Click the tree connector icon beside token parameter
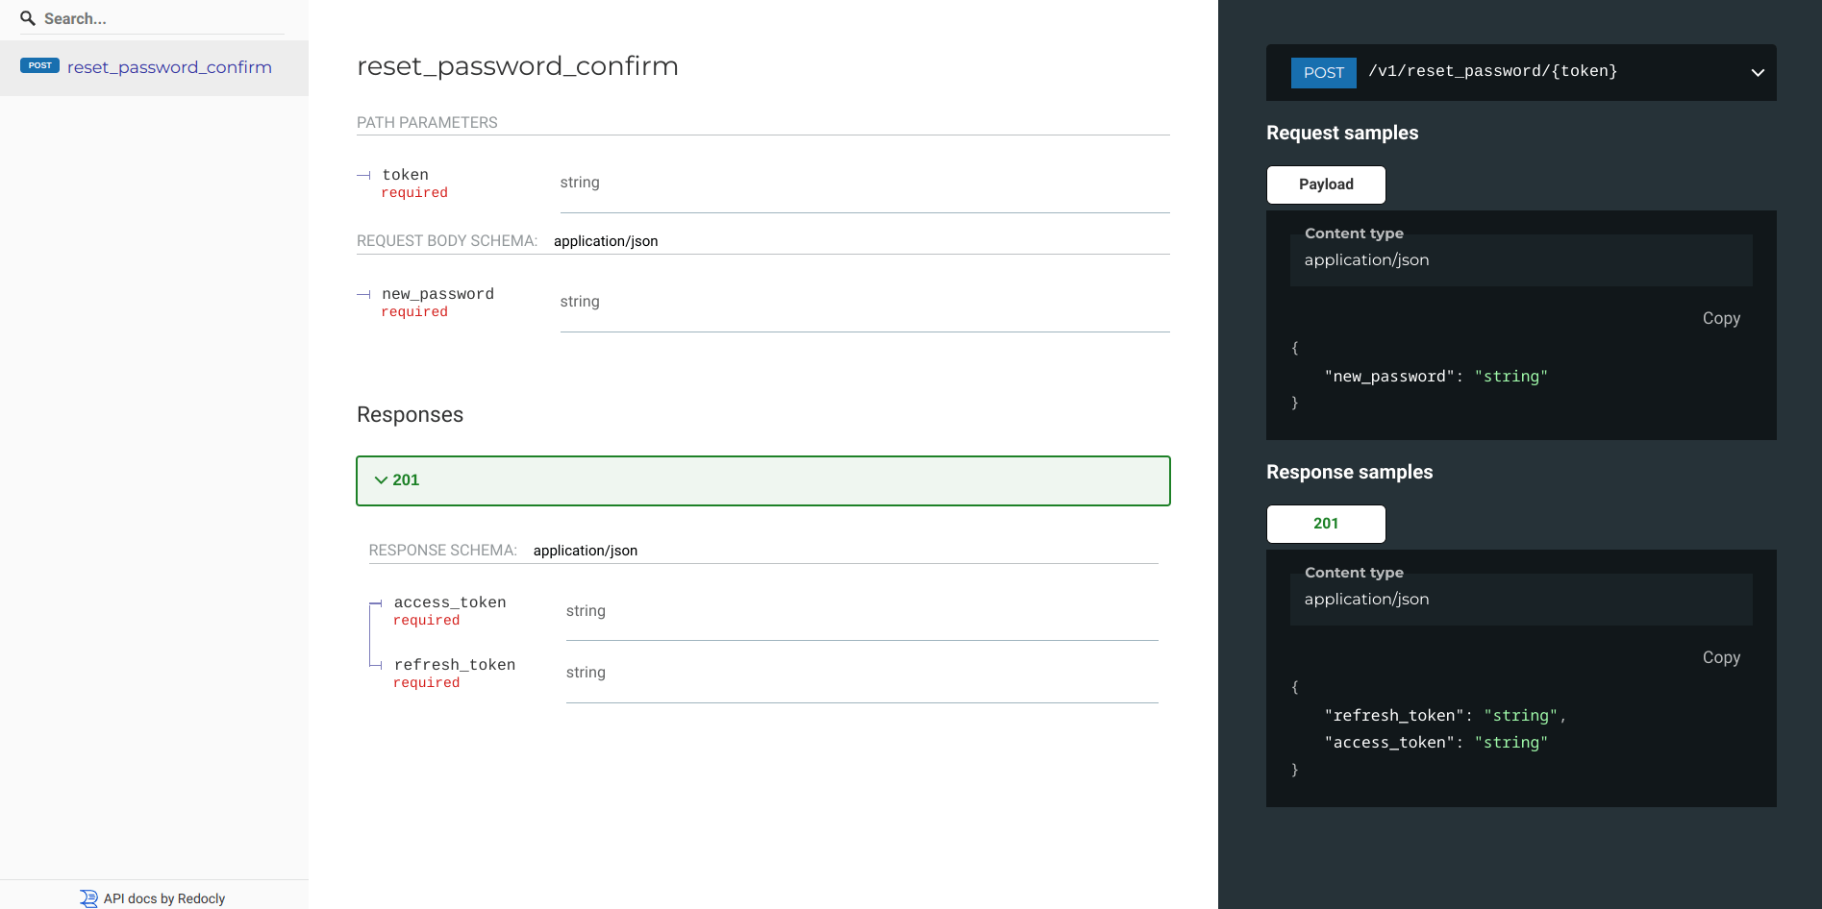Viewport: 1822px width, 909px height. click(363, 176)
